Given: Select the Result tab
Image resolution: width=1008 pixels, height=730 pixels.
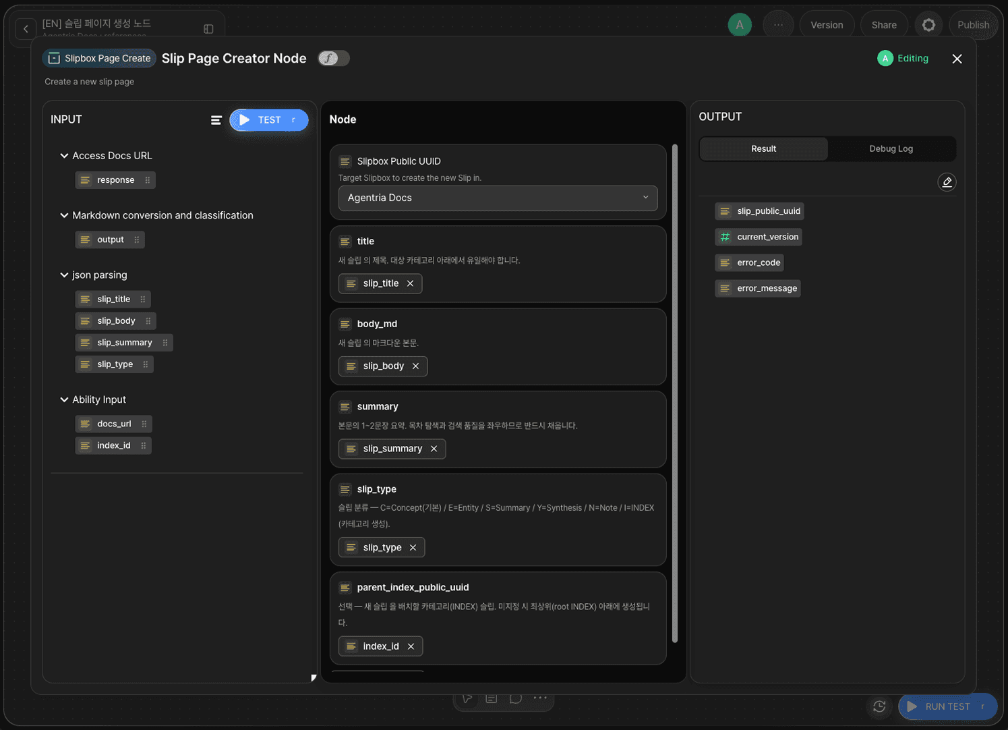Looking at the screenshot, I should pyautogui.click(x=763, y=148).
